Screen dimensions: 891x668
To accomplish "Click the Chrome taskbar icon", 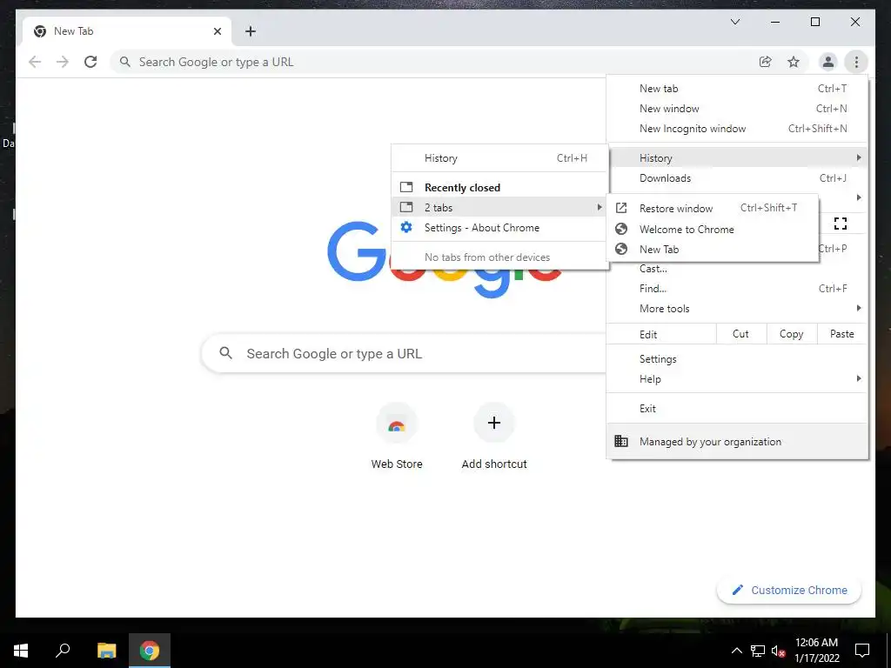I will click(150, 651).
